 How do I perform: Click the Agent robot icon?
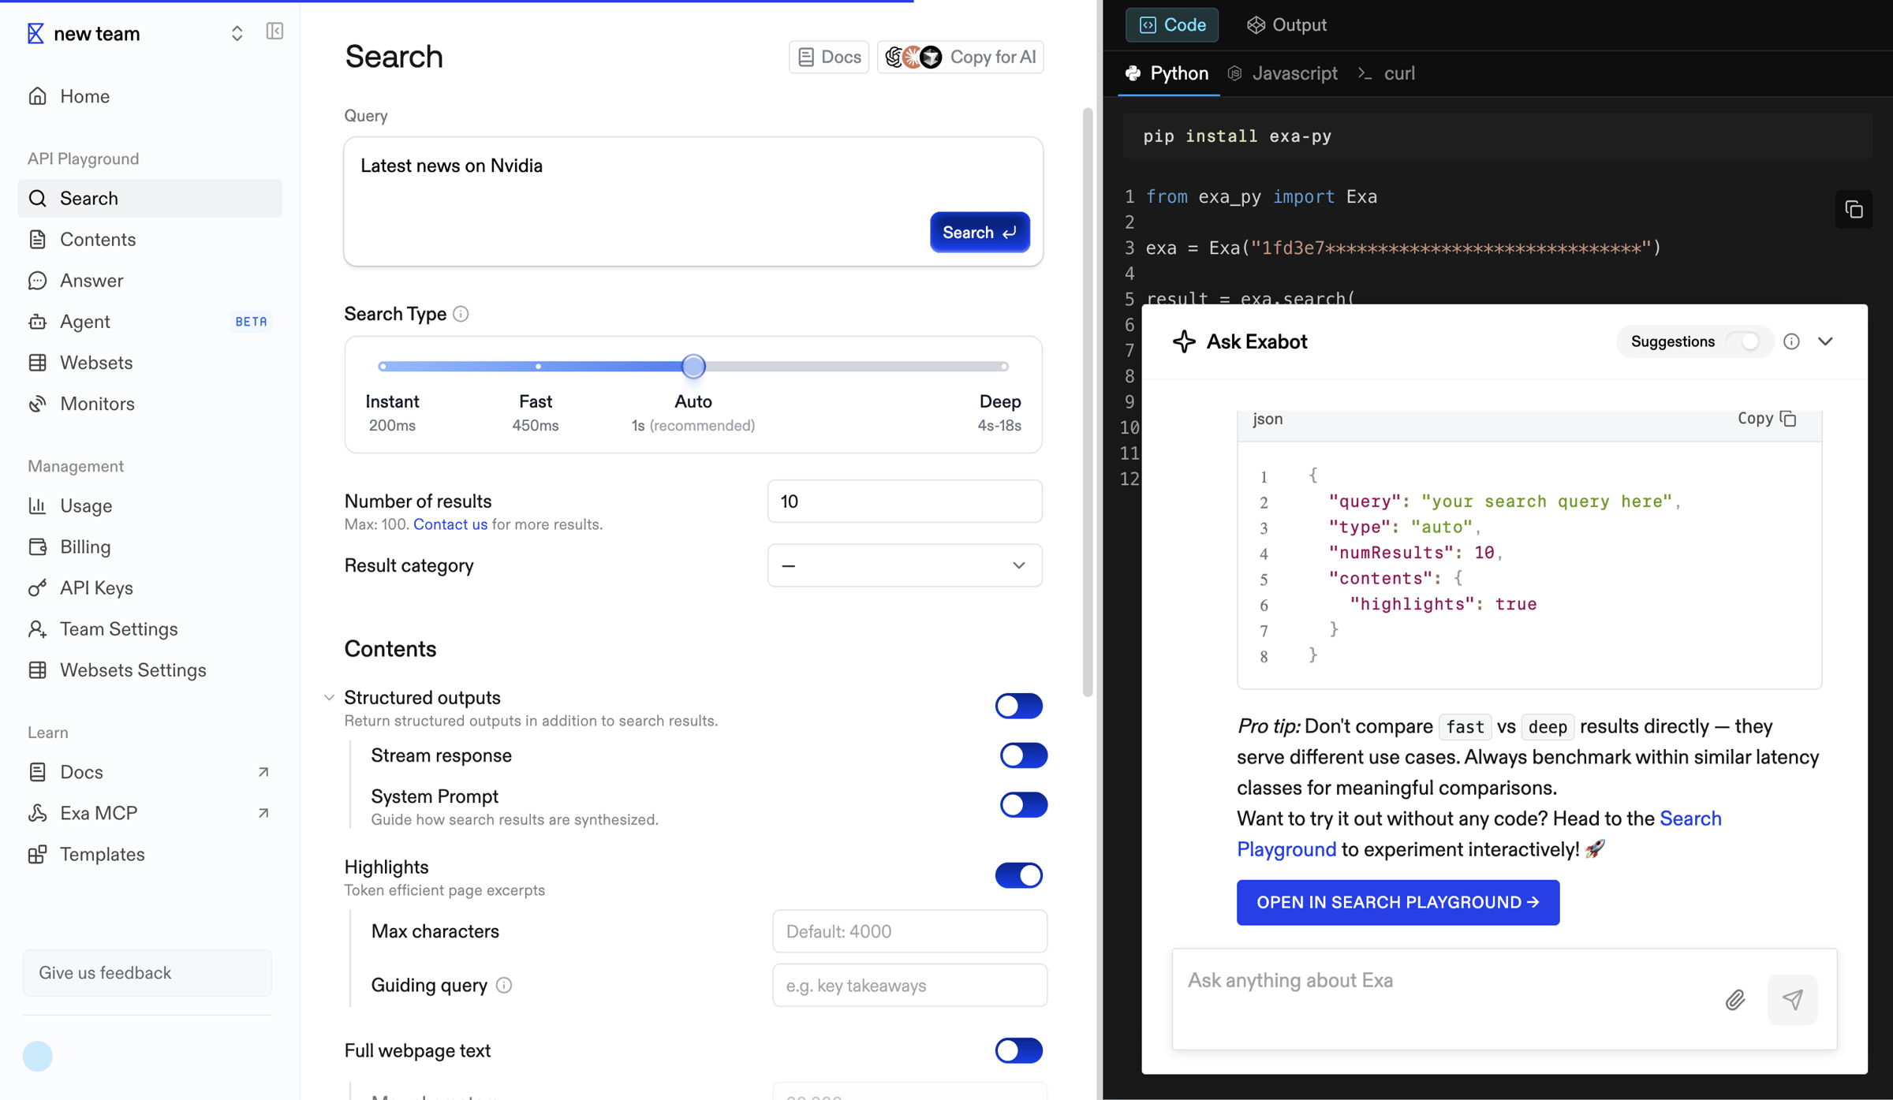tap(38, 322)
